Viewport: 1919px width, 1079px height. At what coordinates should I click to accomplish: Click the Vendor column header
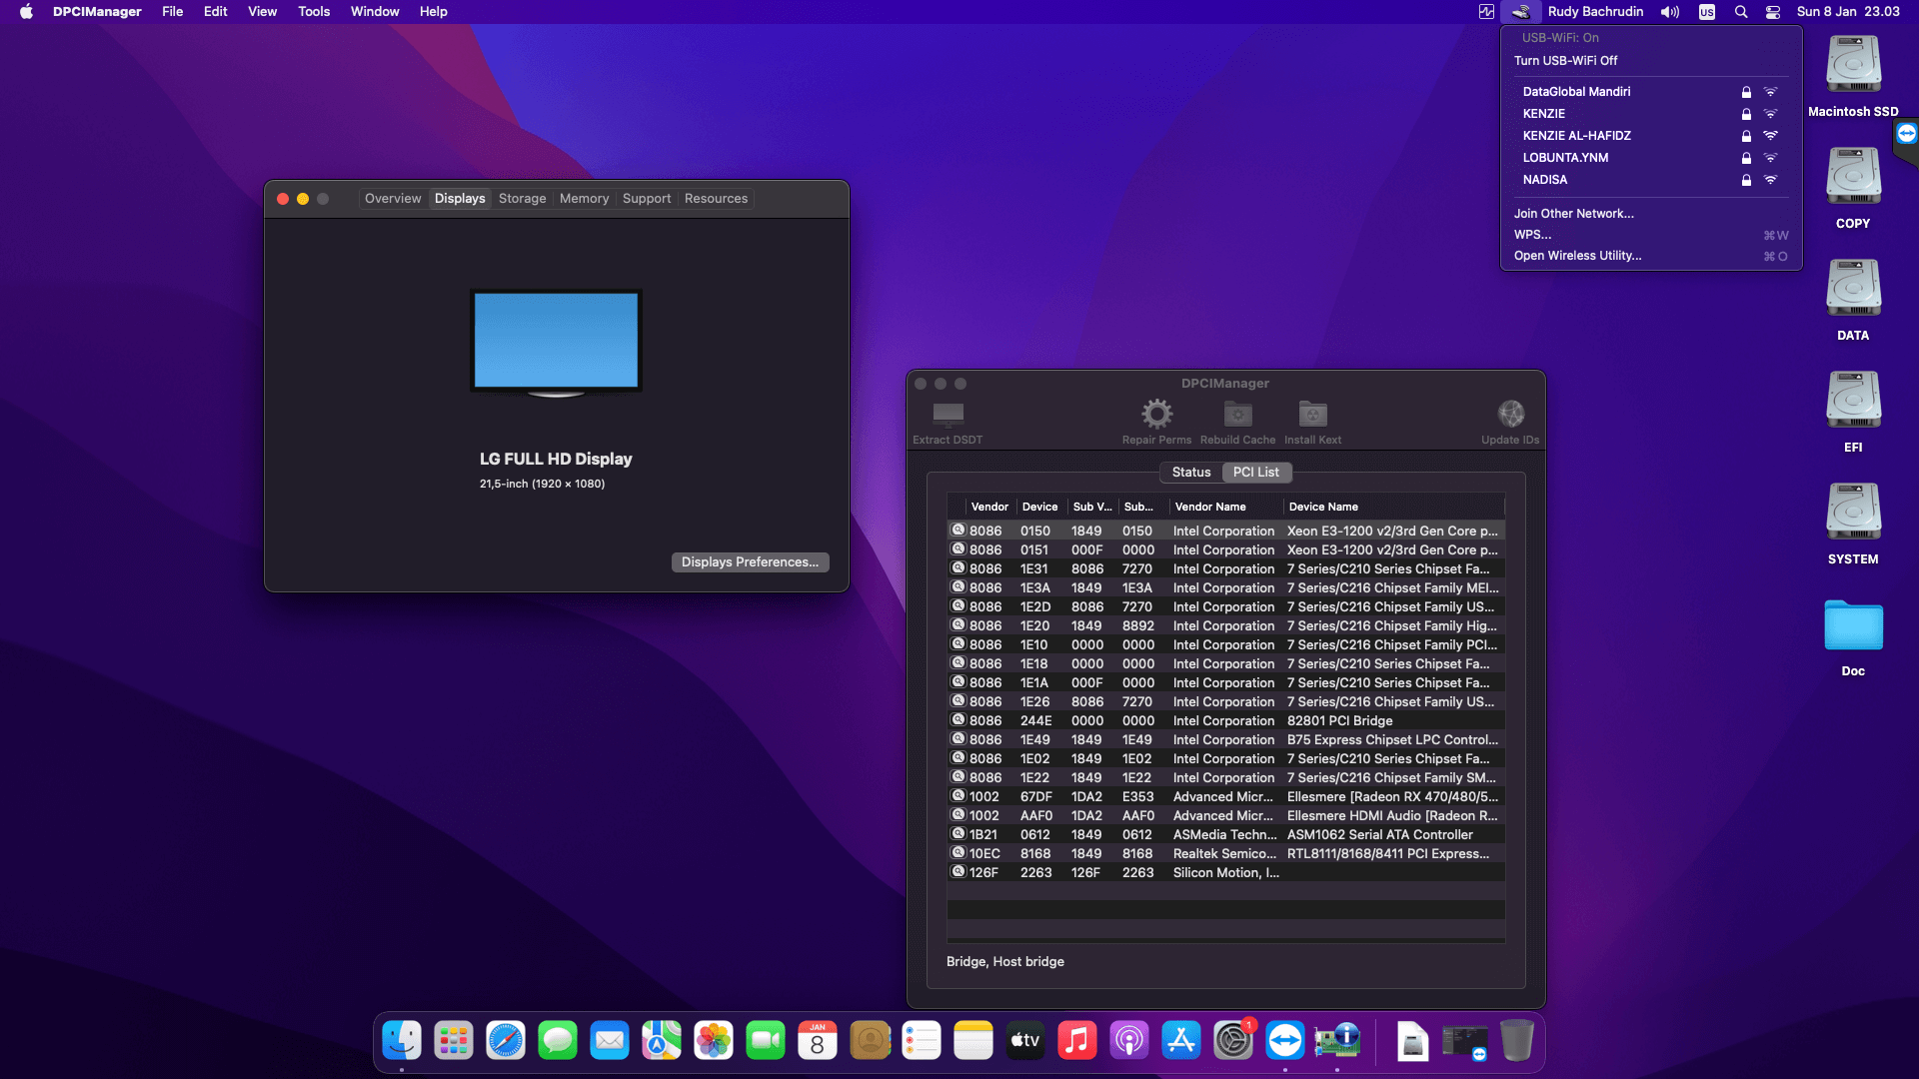pos(989,507)
